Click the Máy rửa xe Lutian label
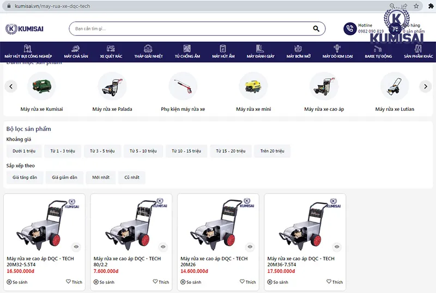 pos(395,109)
